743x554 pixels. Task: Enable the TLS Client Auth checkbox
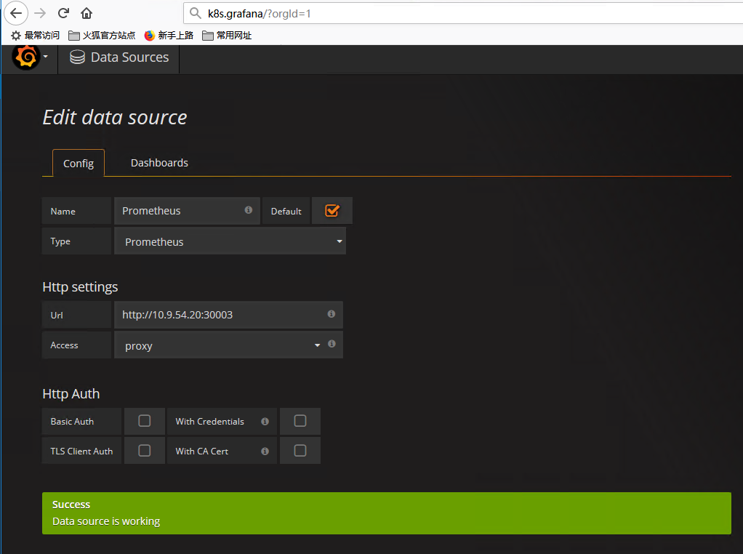(145, 451)
